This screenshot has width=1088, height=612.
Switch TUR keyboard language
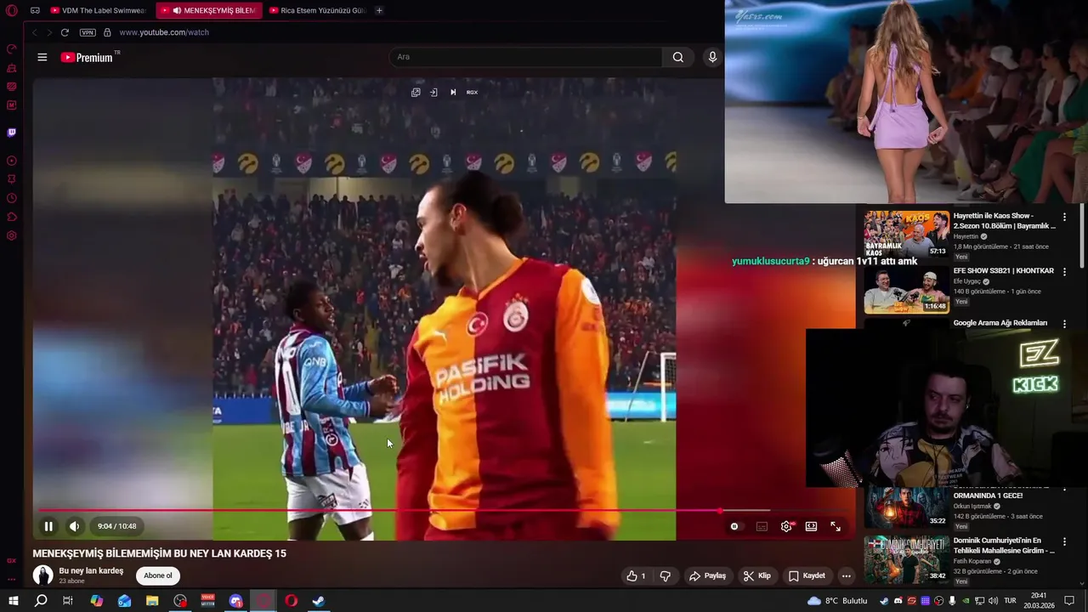[x=1011, y=601]
